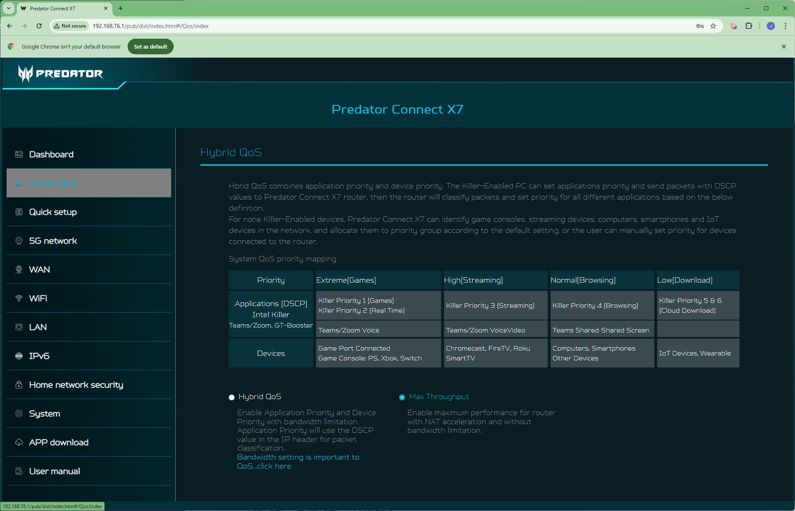Screen dimensions: 795x511
Task: Go to the LAN menu item
Action: coord(38,327)
